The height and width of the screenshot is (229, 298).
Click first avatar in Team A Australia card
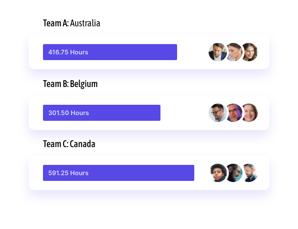tap(218, 52)
